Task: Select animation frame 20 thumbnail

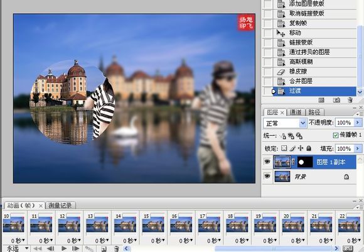Action: (293, 224)
